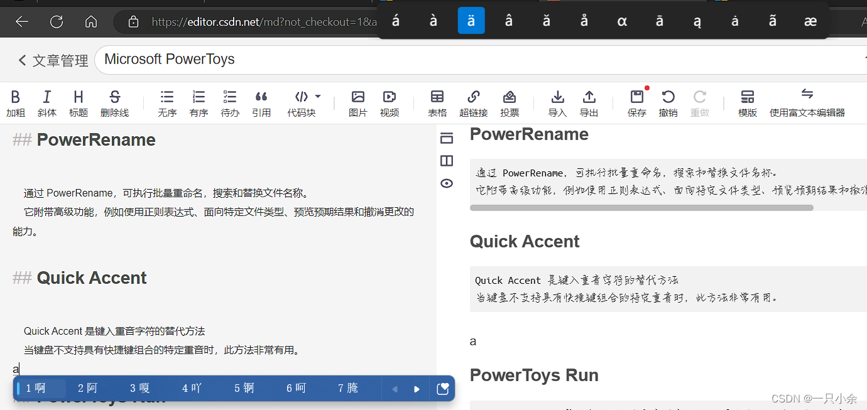Insert a hyperlink (超链接)
Screen dimensions: 867x410
click(x=474, y=104)
